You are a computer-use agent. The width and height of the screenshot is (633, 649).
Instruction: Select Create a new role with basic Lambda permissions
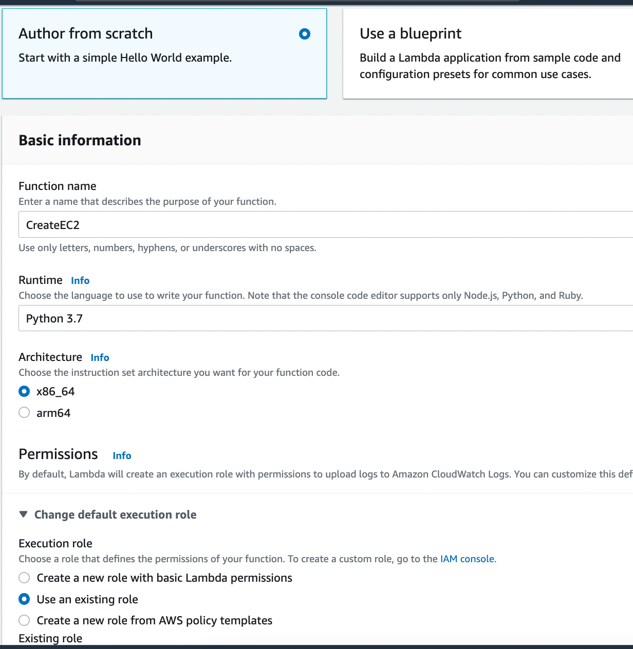[24, 578]
